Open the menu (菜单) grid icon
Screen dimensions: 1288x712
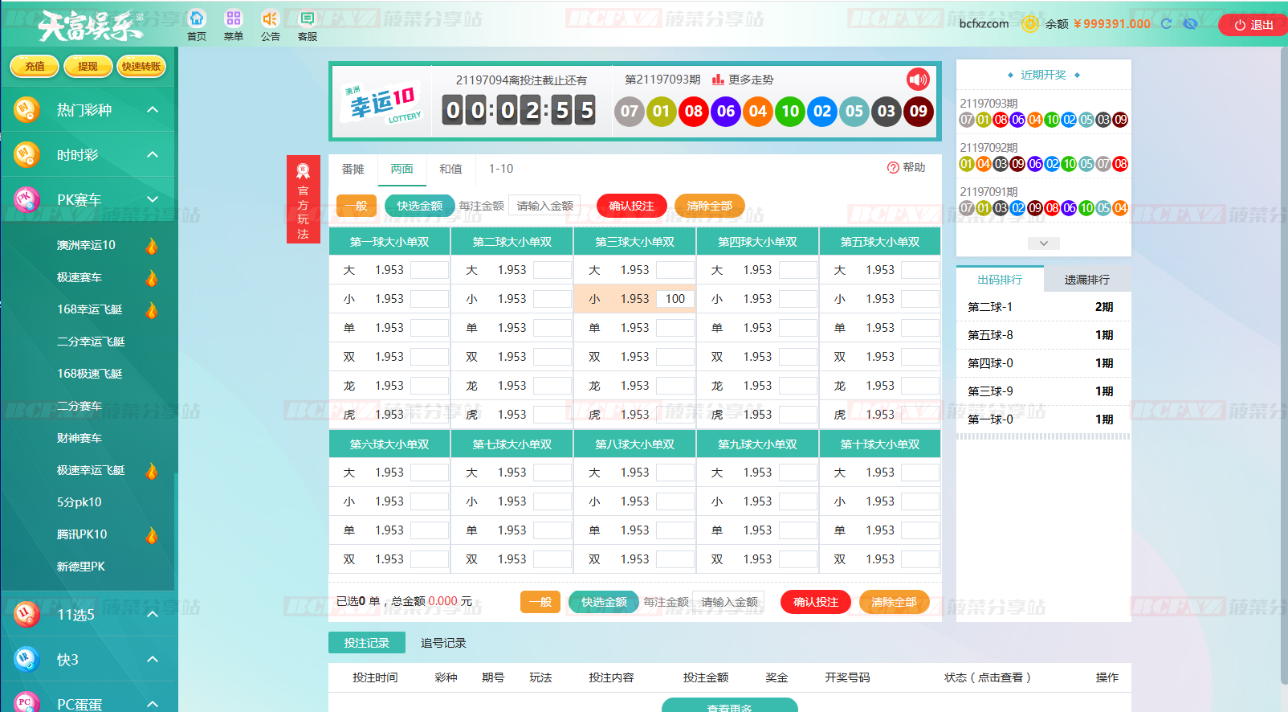click(234, 19)
